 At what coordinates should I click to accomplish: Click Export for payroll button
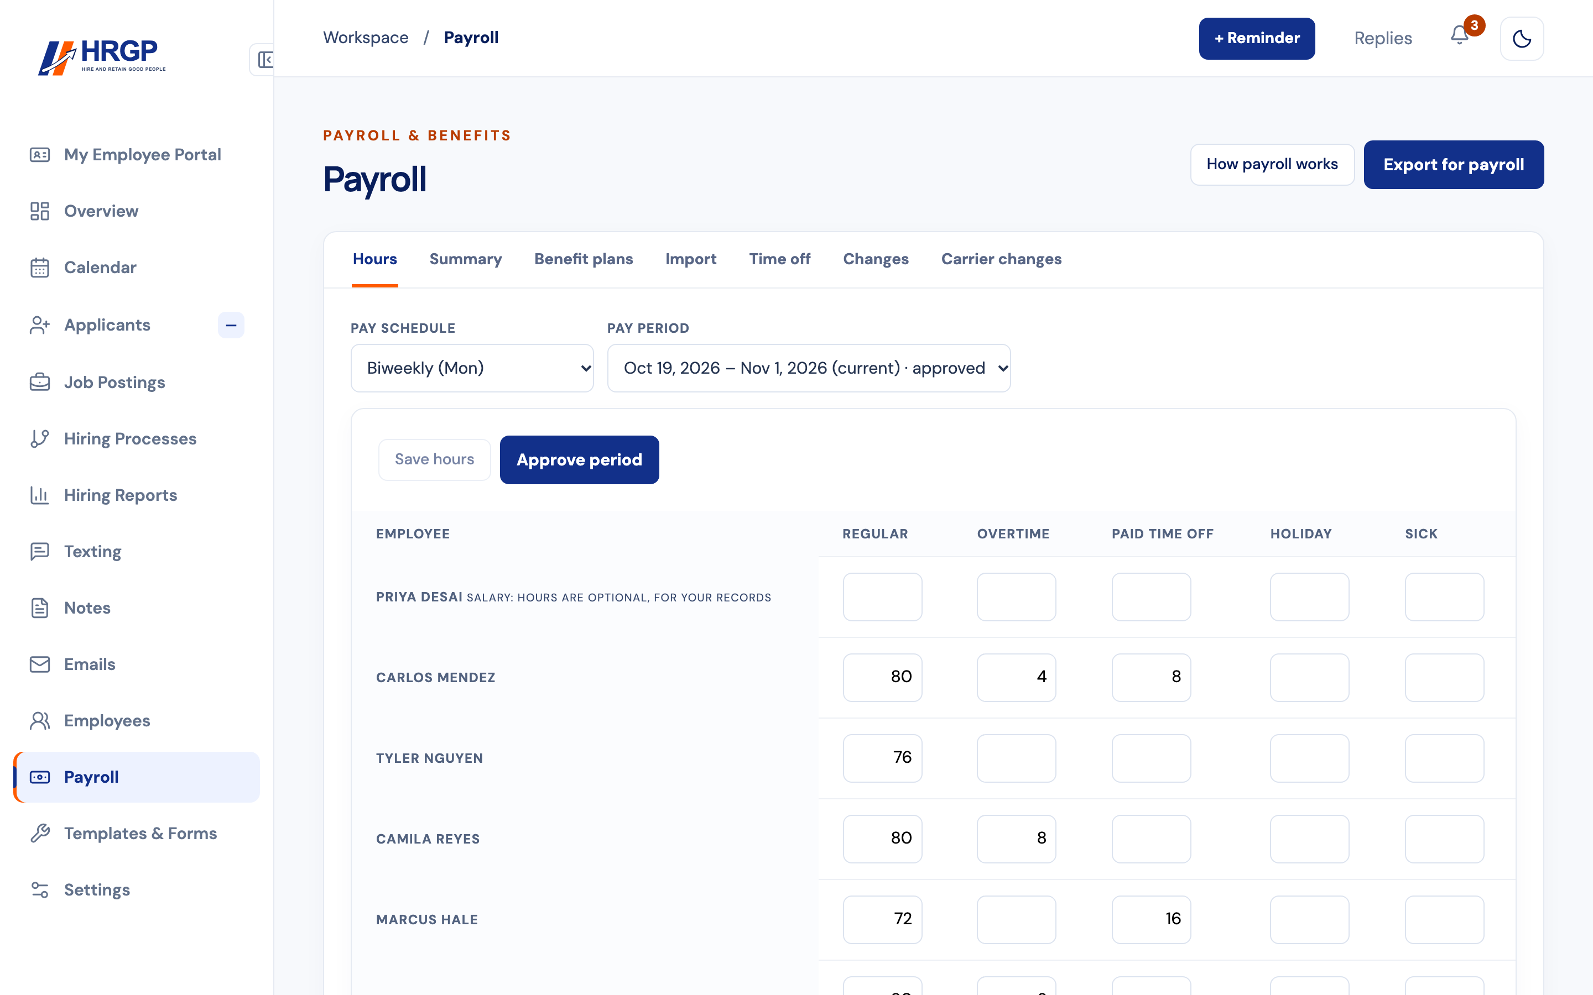[x=1454, y=165]
